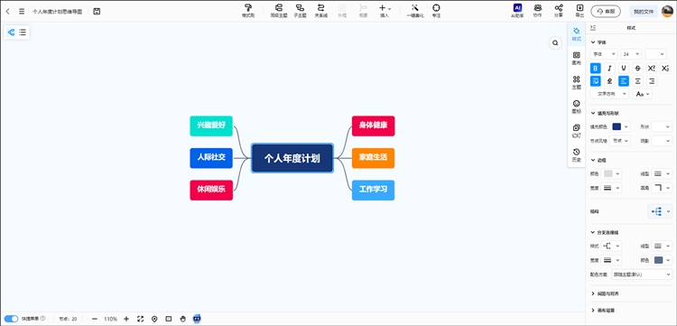
Task: Open the collaboration tool
Action: click(x=538, y=11)
